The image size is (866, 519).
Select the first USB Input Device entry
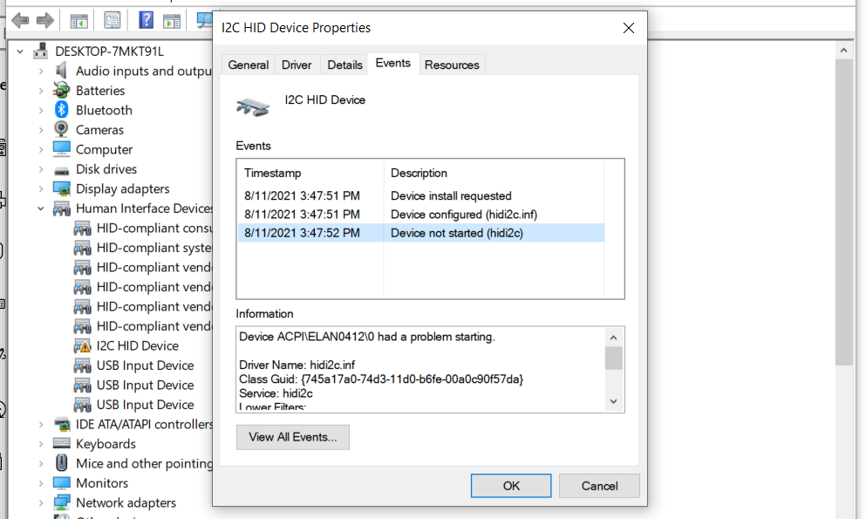click(146, 365)
